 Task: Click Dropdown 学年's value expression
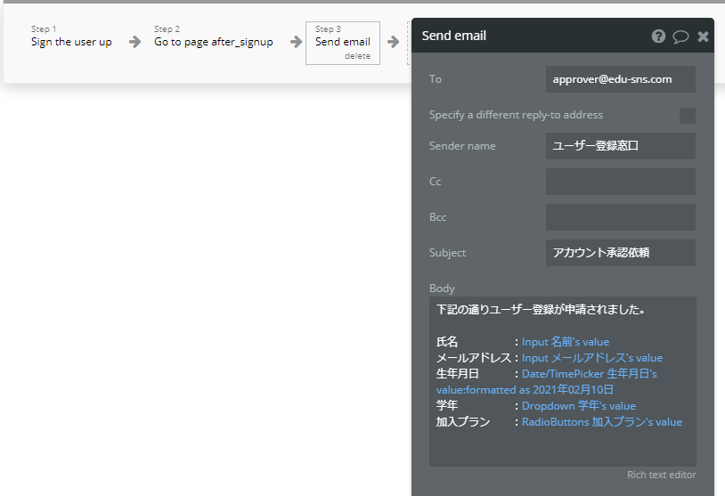[x=579, y=406]
